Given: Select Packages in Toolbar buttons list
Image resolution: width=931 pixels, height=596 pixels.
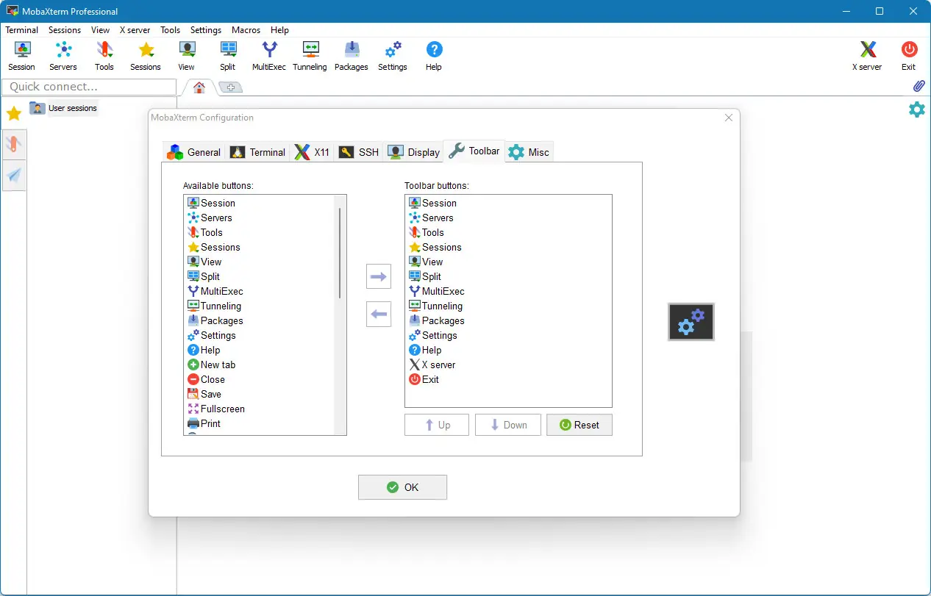Looking at the screenshot, I should (x=436, y=320).
